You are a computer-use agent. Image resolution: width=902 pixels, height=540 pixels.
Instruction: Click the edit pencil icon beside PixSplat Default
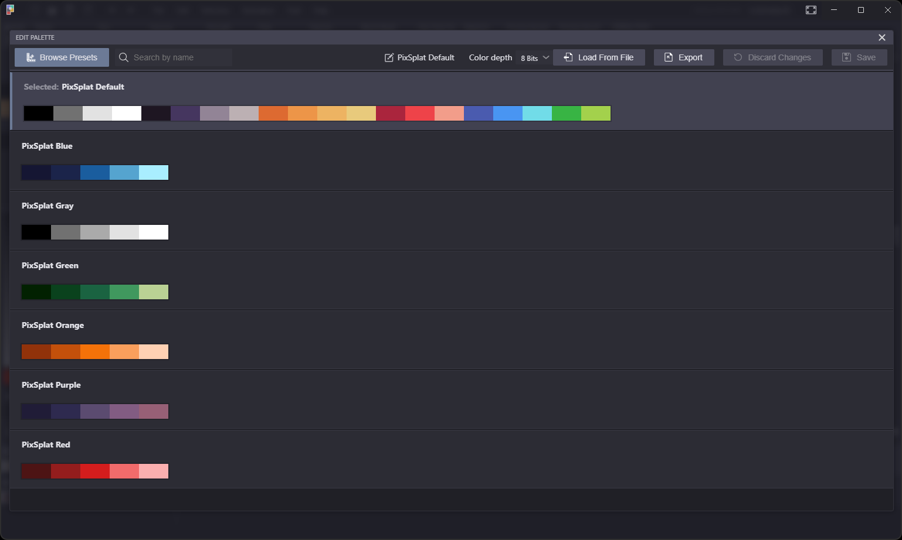coord(389,57)
